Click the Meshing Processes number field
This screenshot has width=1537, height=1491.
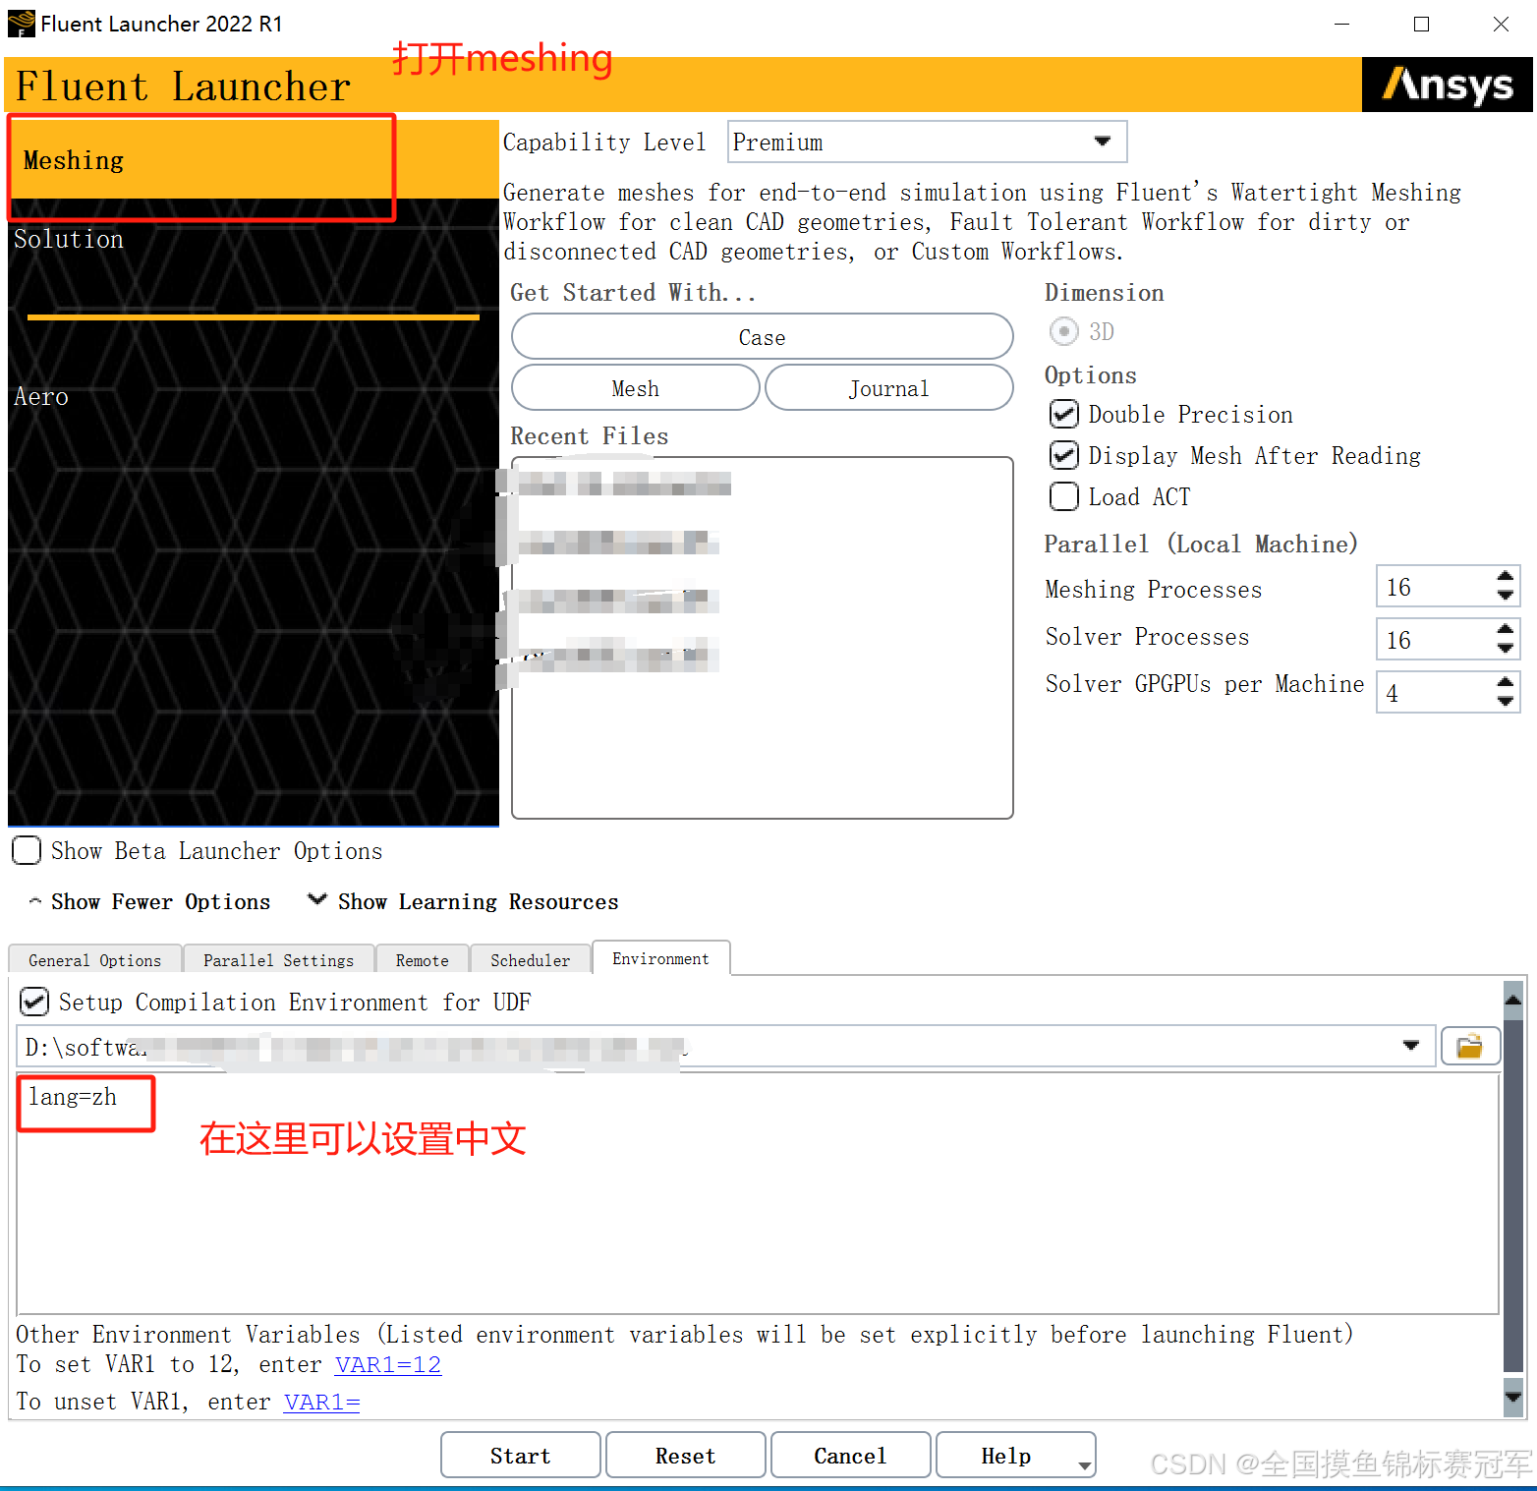point(1435,587)
